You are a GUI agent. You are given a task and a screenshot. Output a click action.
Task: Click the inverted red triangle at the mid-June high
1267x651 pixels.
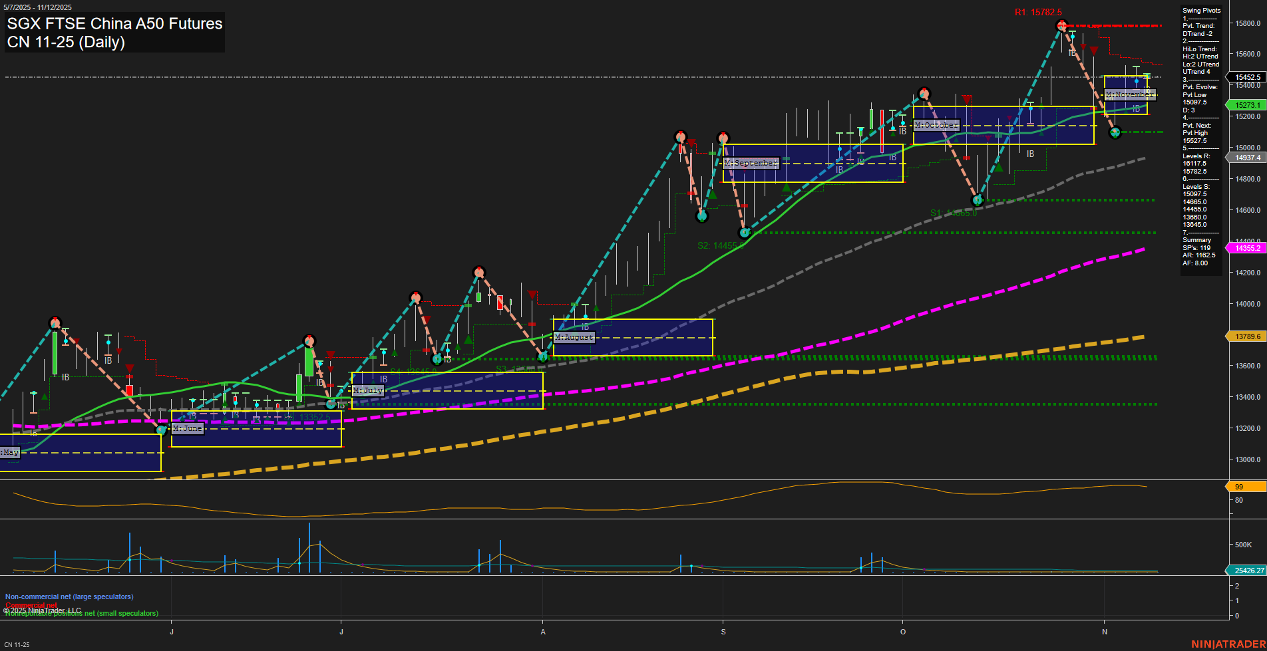pos(129,367)
